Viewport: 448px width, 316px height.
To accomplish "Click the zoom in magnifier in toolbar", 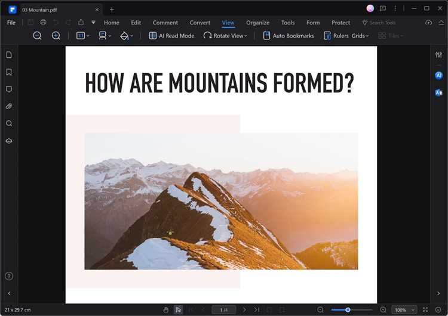I will click(56, 36).
